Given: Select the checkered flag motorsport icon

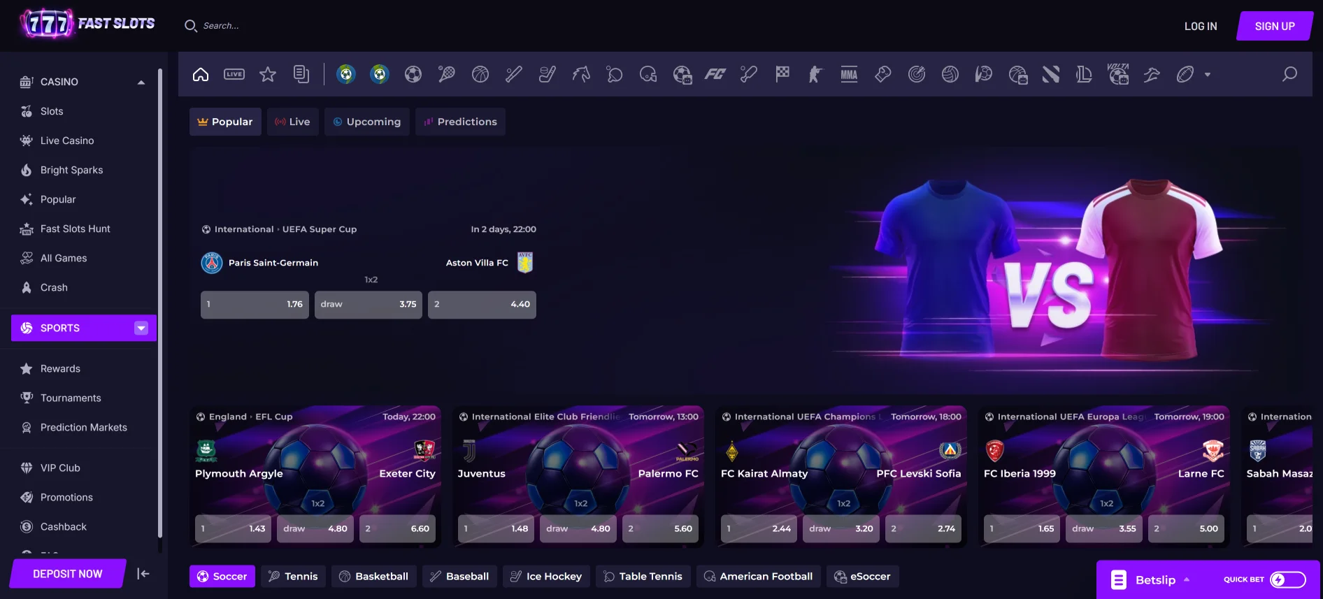Looking at the screenshot, I should point(782,74).
